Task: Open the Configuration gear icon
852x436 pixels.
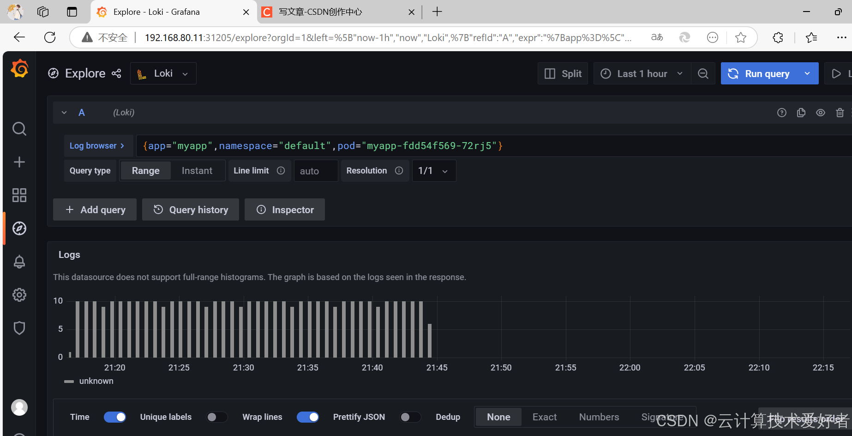Action: click(x=19, y=295)
